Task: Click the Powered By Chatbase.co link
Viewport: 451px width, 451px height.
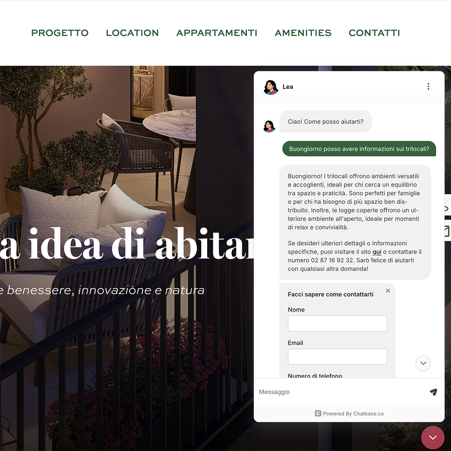Action: pyautogui.click(x=353, y=413)
